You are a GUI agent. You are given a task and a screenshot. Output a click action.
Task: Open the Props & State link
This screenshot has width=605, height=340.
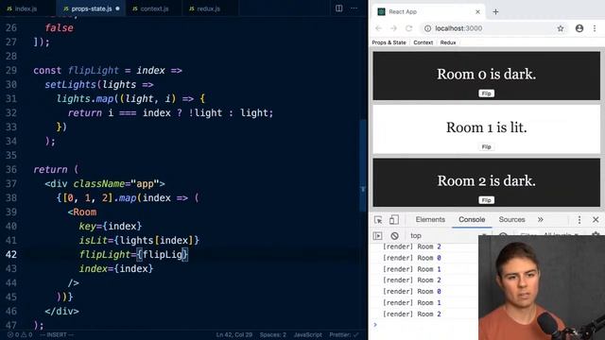[389, 42]
